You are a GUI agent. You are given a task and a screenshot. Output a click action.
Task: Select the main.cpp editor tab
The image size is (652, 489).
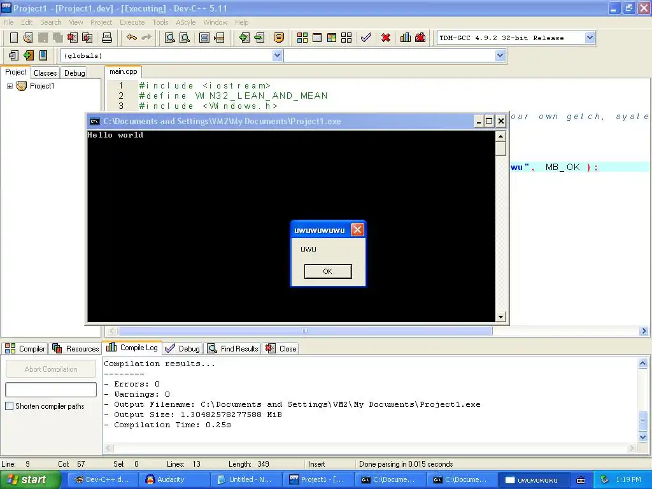[123, 71]
